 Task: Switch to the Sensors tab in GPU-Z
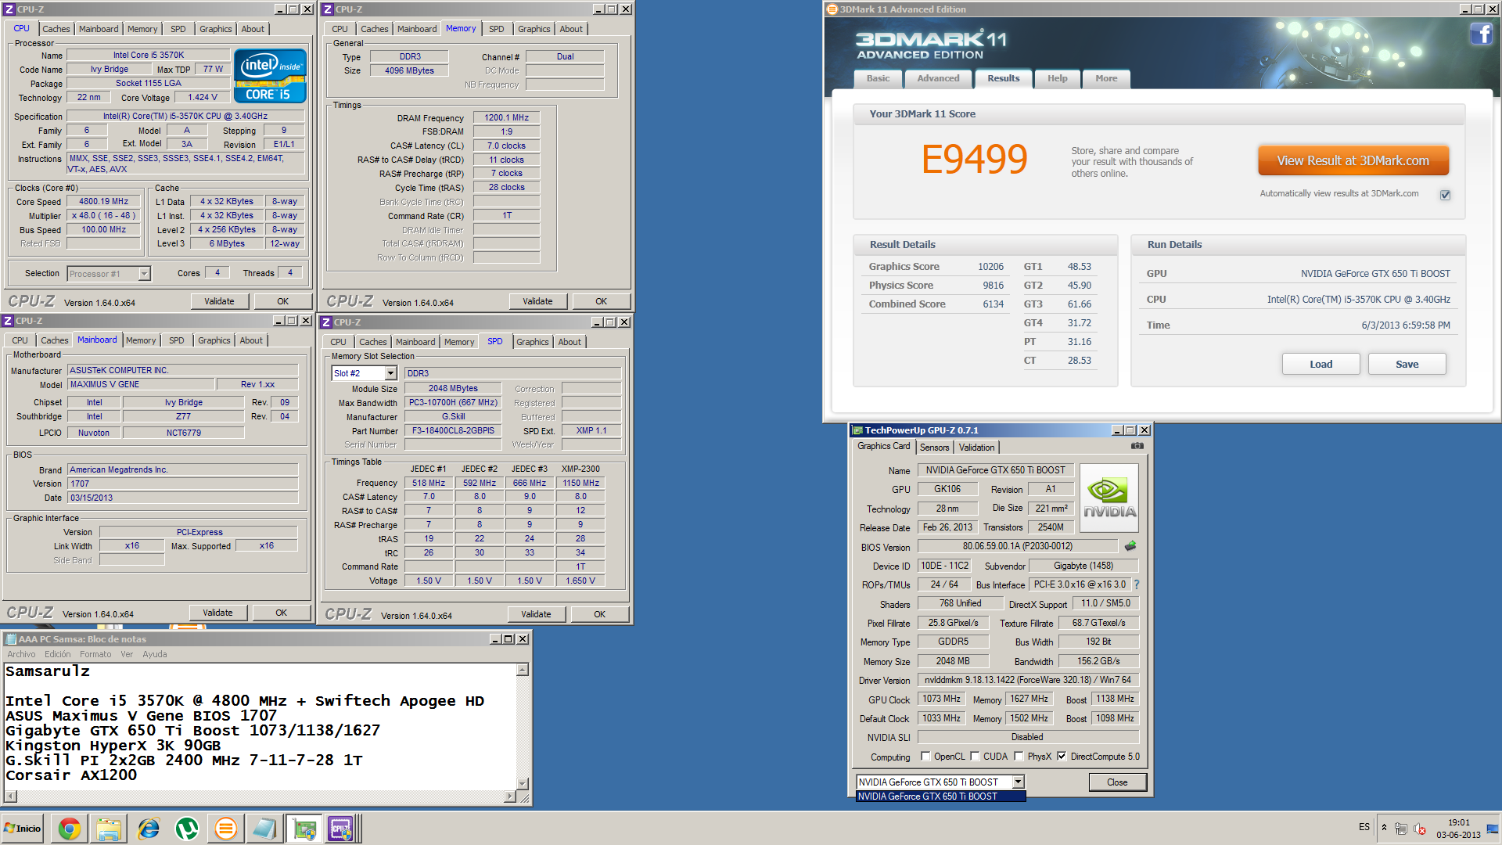pos(934,448)
